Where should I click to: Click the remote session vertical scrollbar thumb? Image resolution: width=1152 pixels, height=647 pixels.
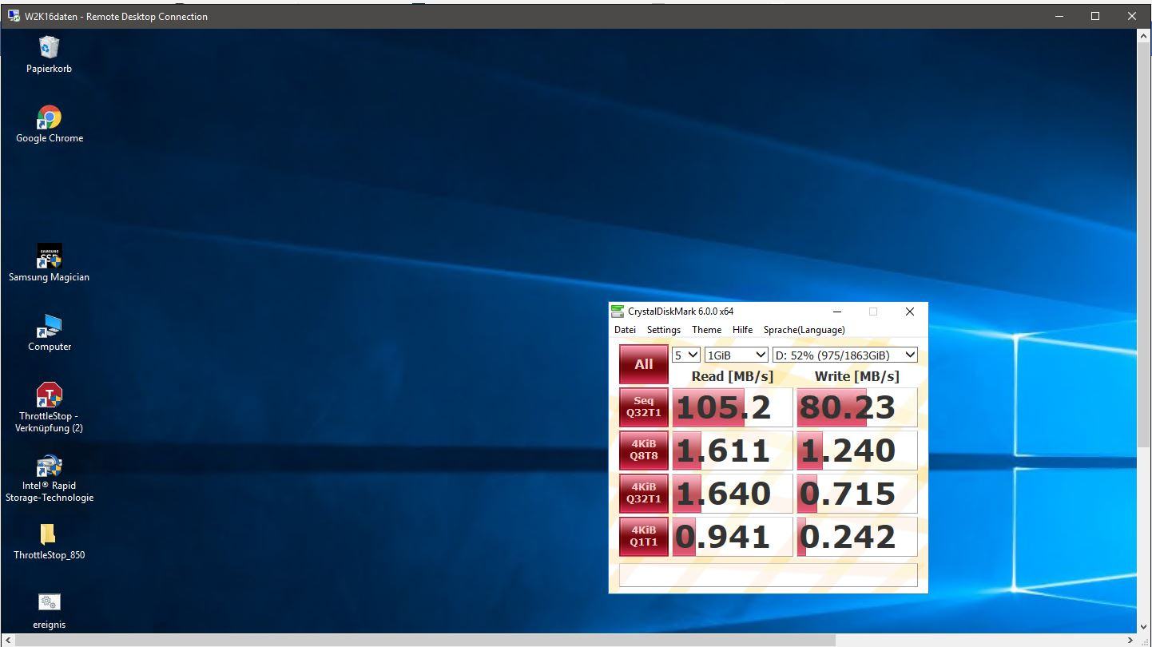[x=1144, y=246]
